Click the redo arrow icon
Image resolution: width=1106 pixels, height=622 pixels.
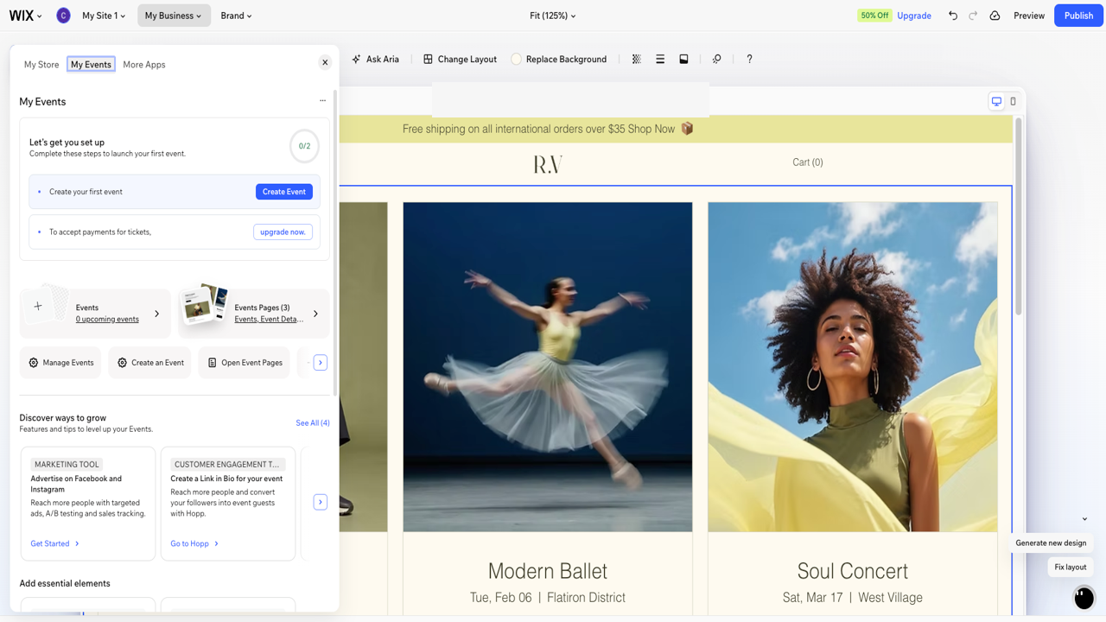[973, 16]
